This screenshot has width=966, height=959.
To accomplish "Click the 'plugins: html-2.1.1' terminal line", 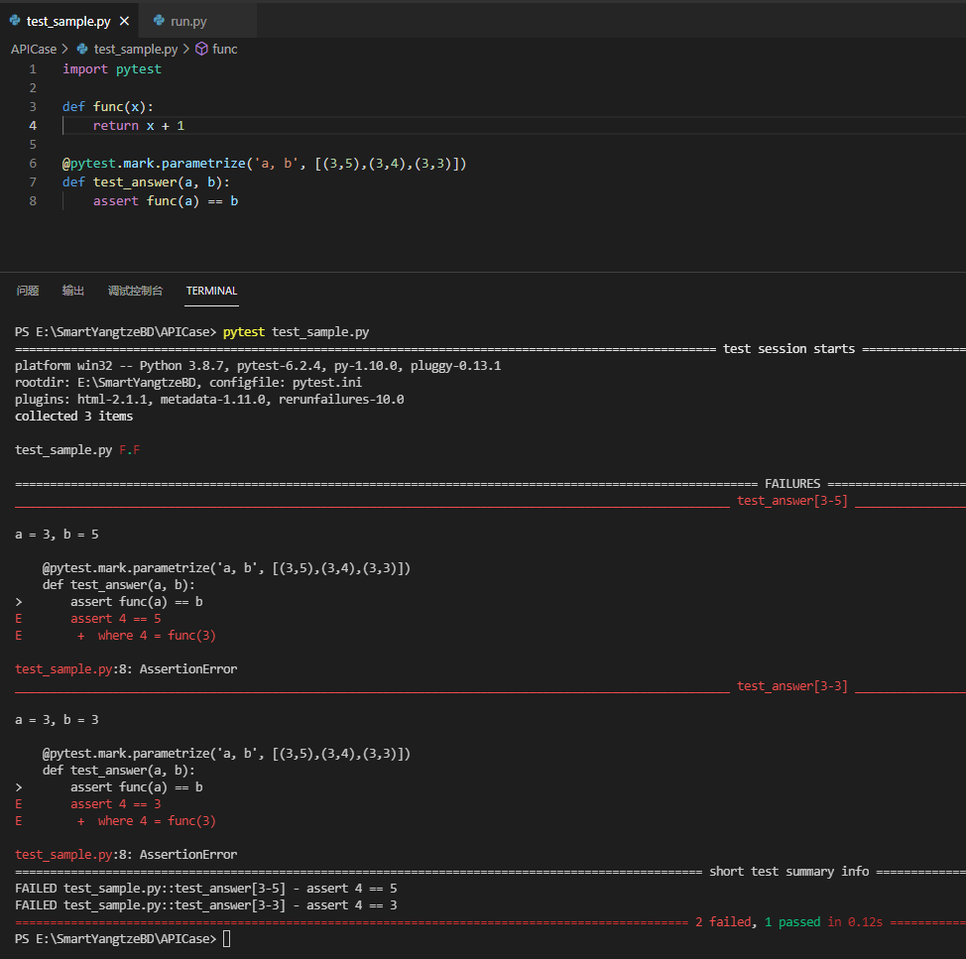I will (x=209, y=399).
